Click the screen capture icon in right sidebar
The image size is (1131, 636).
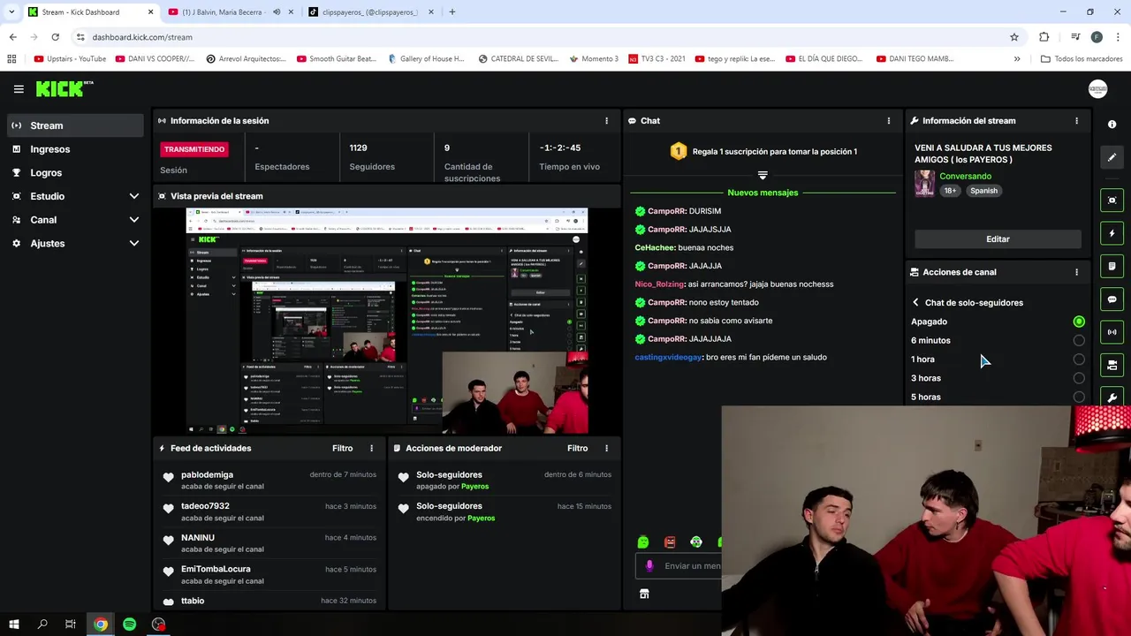point(1112,201)
